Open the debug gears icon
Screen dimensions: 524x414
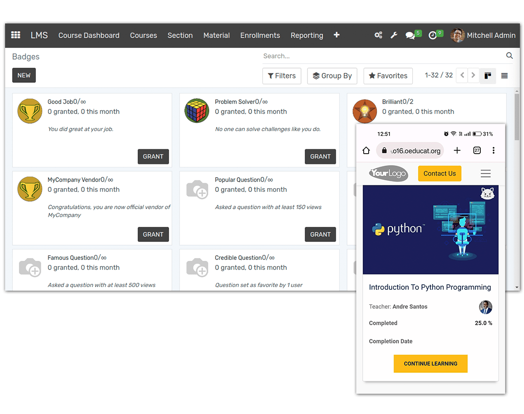coord(378,35)
